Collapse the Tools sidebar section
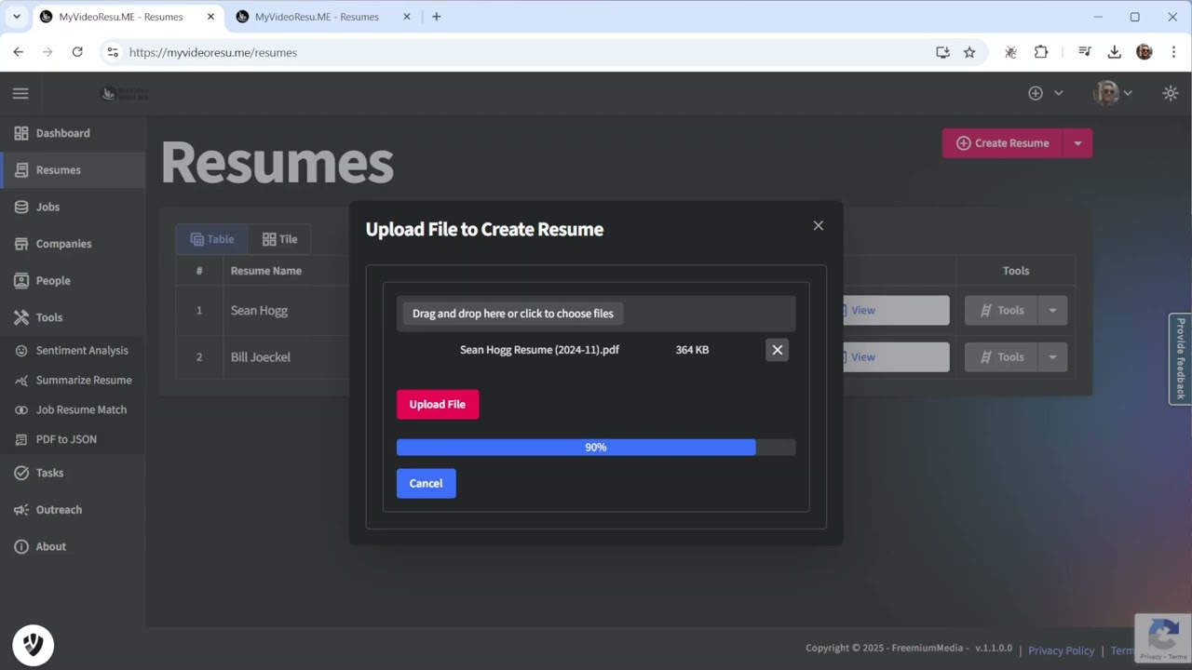 click(x=73, y=317)
